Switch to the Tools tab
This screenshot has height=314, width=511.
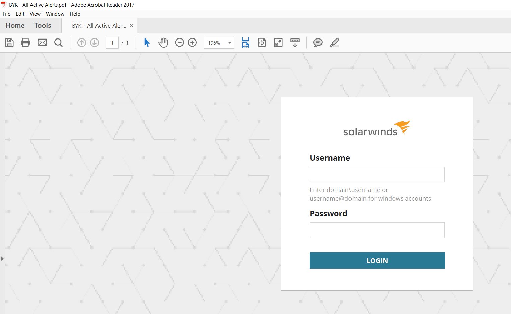tap(43, 26)
